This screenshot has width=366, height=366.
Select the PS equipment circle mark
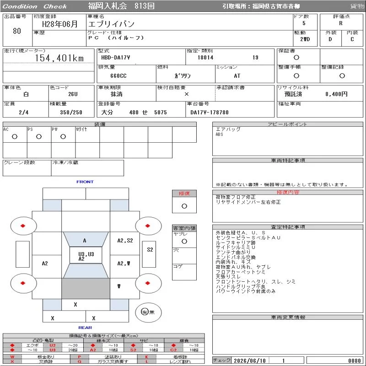(x=39, y=136)
